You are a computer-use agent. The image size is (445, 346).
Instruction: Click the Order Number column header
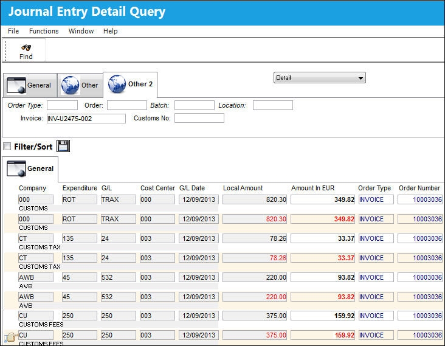click(419, 188)
